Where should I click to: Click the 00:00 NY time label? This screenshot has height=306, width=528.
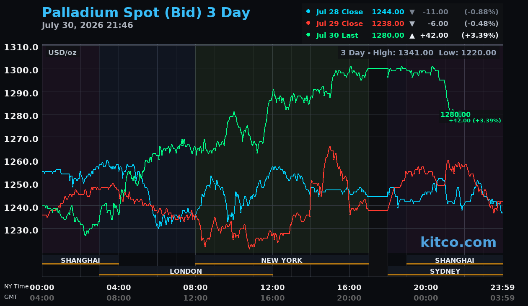[42, 288]
